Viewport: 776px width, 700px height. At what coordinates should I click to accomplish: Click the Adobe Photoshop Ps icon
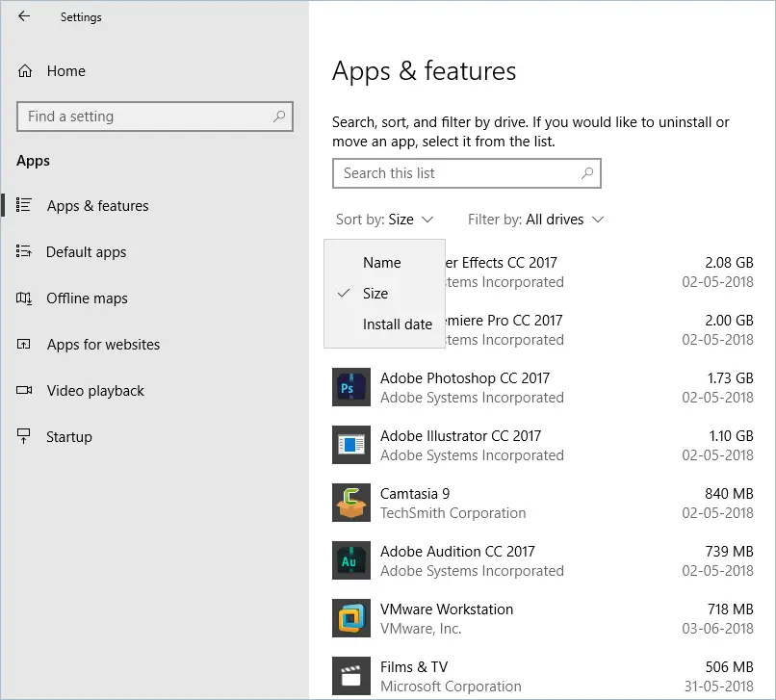tap(351, 387)
